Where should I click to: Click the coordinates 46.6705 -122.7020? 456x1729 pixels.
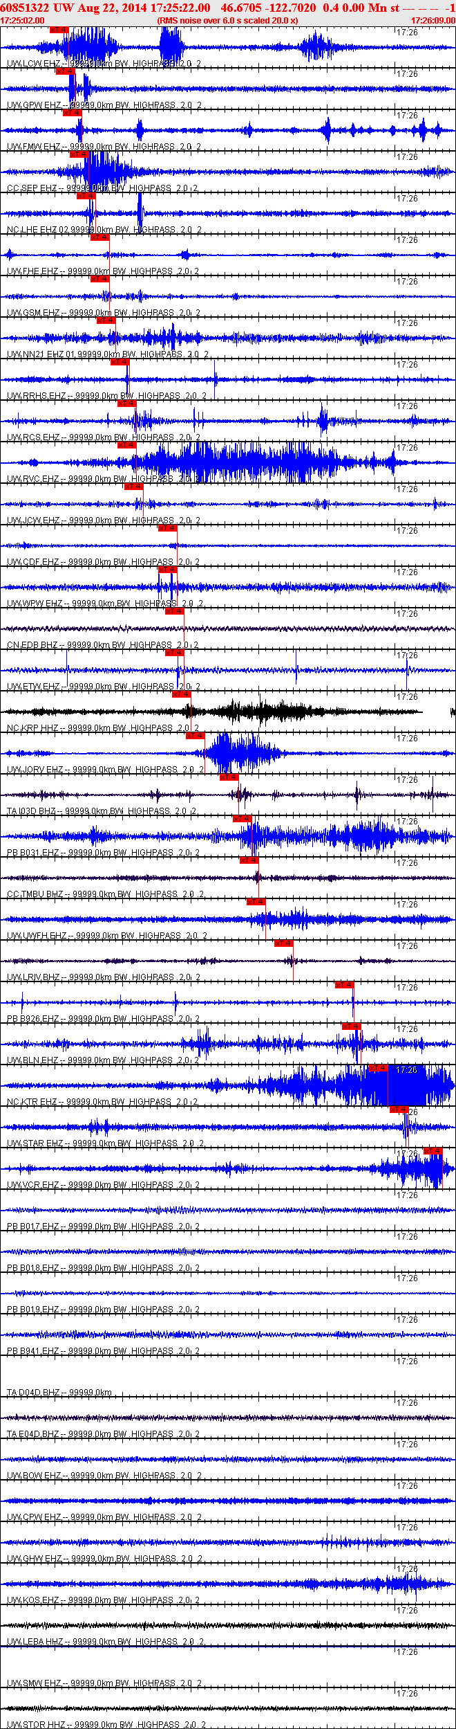pyautogui.click(x=268, y=8)
